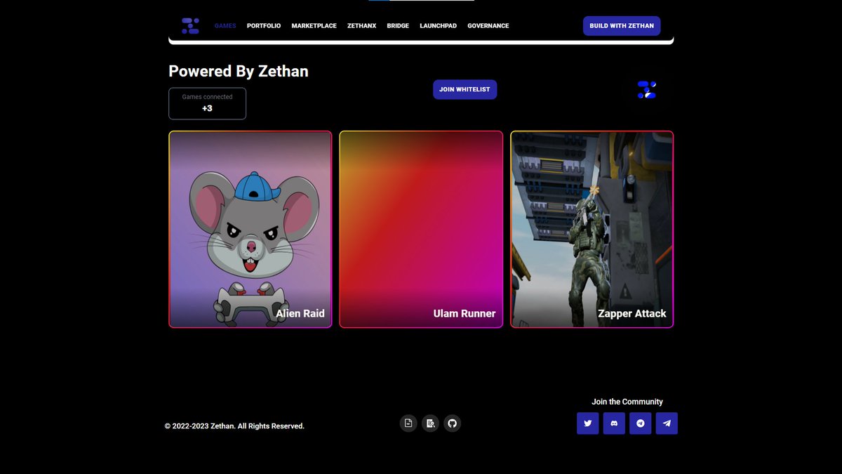Click the Join Whitelist button
Image resolution: width=842 pixels, height=474 pixels.
click(x=465, y=89)
